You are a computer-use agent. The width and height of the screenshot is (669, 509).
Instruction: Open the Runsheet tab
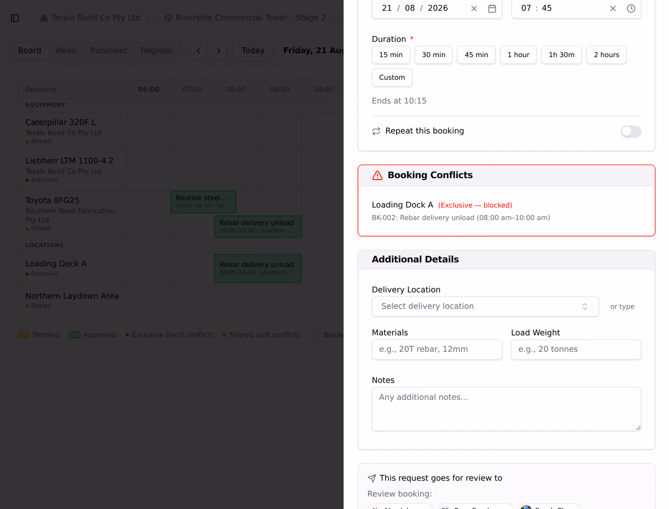[109, 50]
